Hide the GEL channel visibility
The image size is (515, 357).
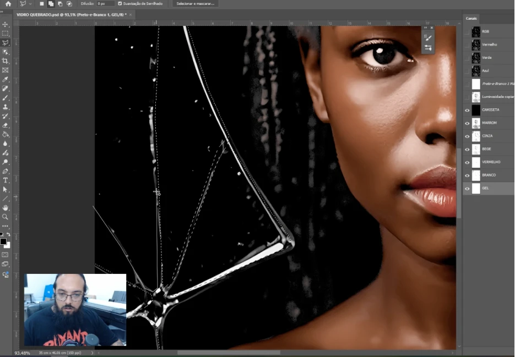click(x=467, y=189)
